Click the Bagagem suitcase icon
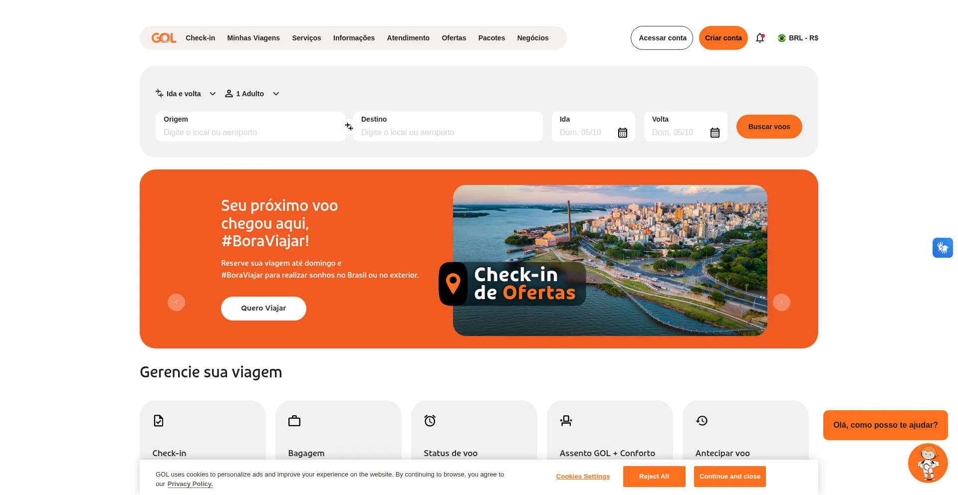 coord(294,421)
